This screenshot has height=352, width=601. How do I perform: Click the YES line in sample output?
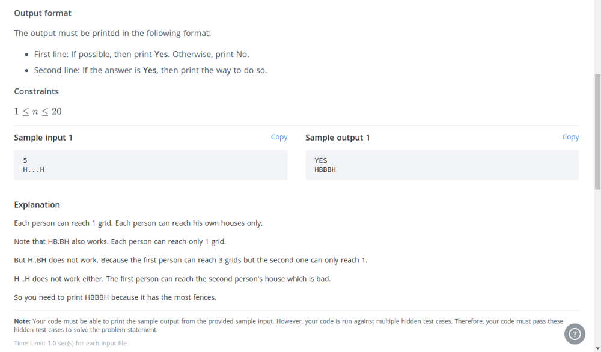pos(321,160)
